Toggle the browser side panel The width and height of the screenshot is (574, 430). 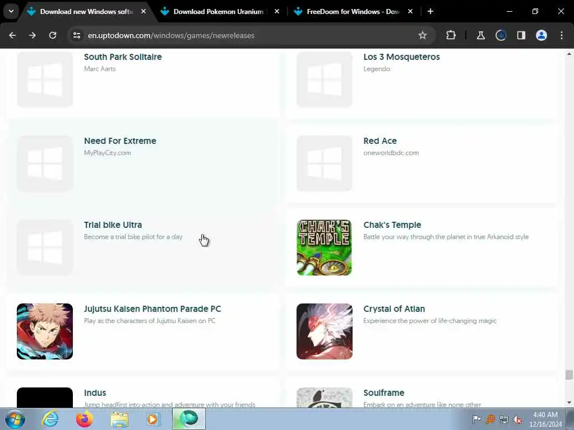[521, 35]
